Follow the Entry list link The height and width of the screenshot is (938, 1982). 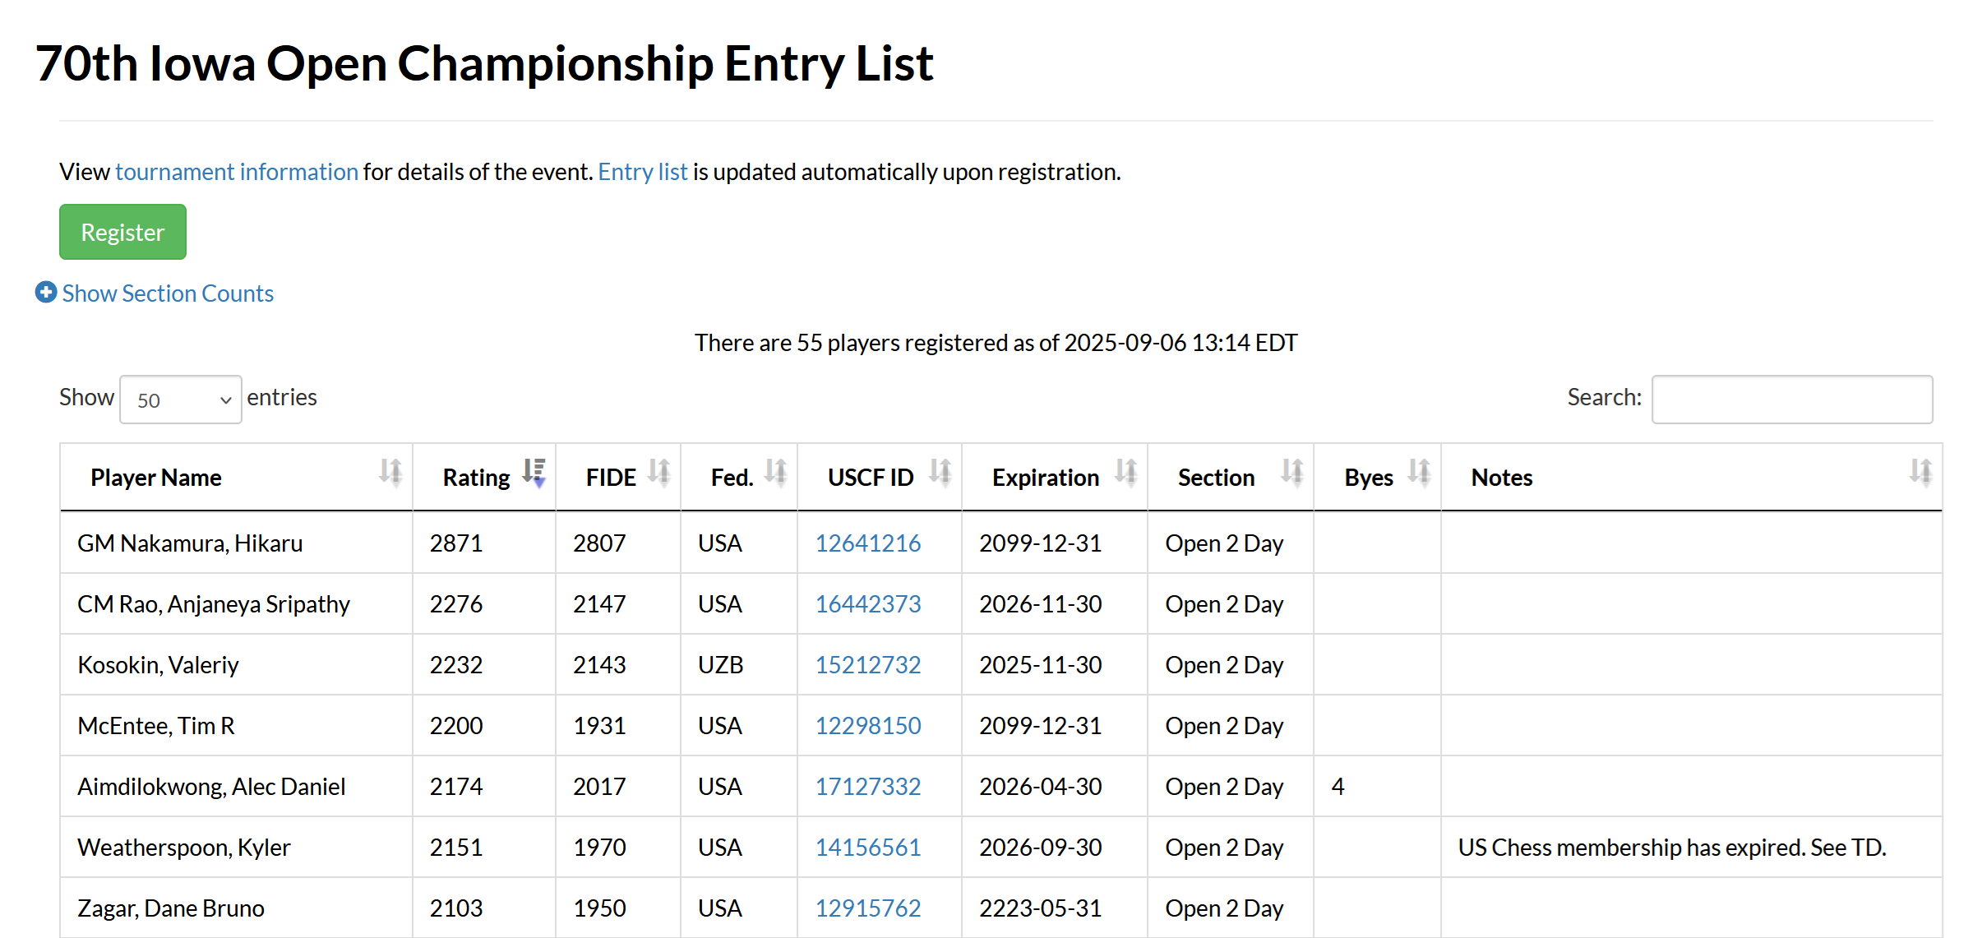642,172
